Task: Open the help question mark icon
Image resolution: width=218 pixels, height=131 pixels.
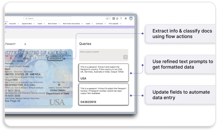Action: 121,19
